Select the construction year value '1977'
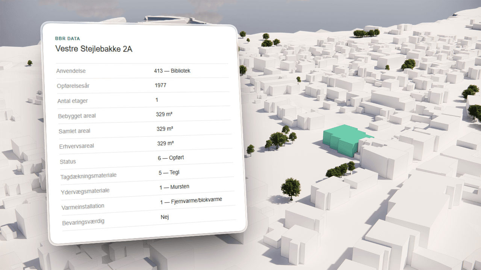 tap(160, 85)
